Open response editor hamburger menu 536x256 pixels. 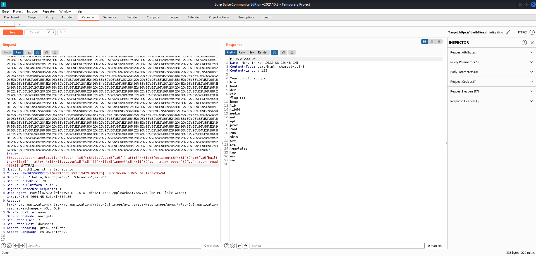(292, 52)
